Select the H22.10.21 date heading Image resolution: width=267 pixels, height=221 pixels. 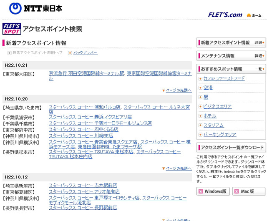(16, 65)
